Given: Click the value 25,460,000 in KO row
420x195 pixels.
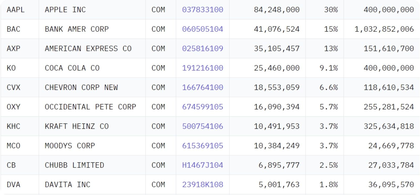Looking at the screenshot, I should [x=277, y=68].
